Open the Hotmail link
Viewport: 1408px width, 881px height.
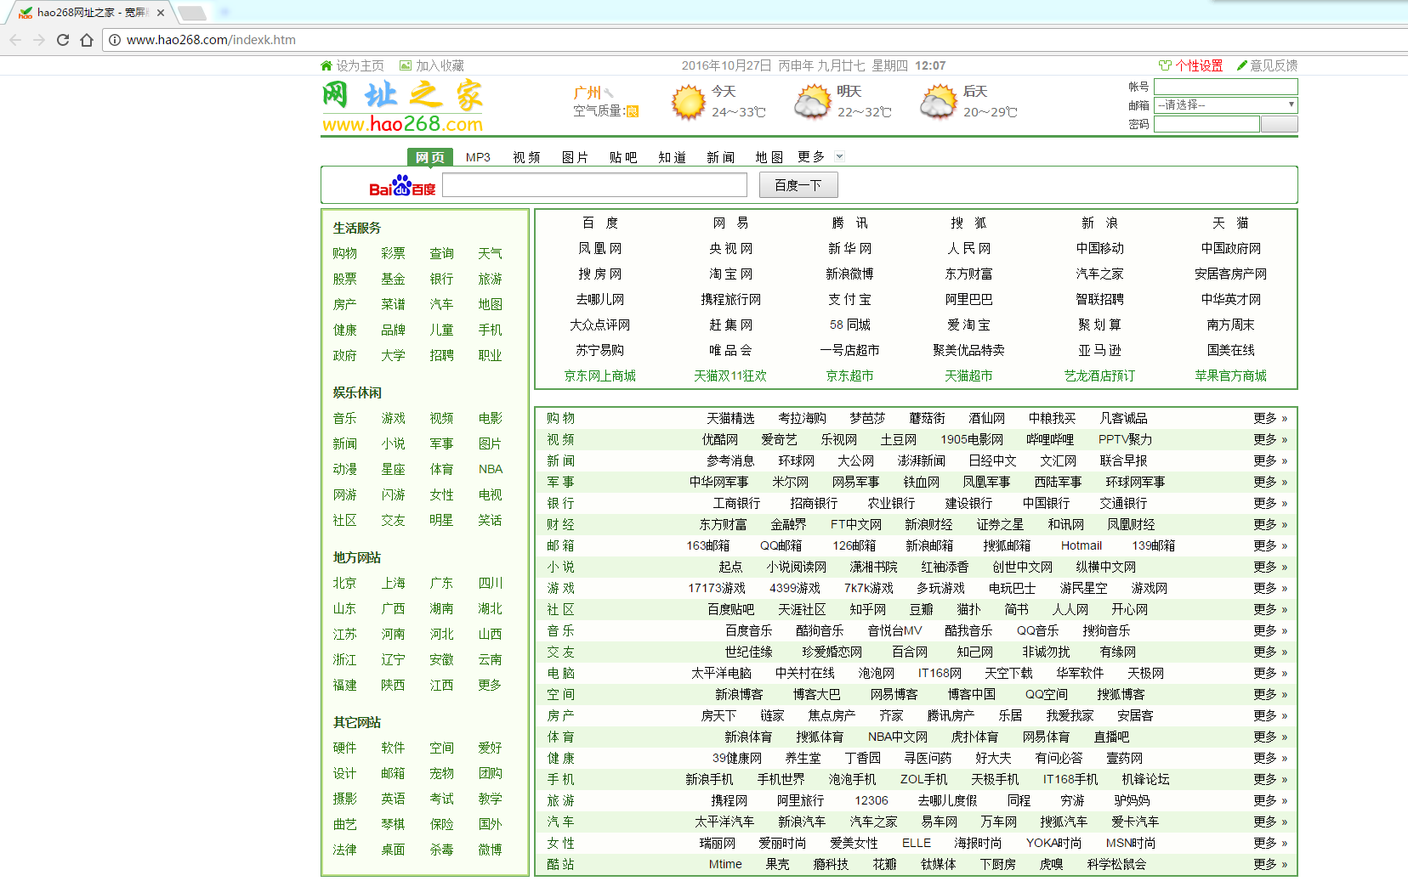pos(1082,545)
